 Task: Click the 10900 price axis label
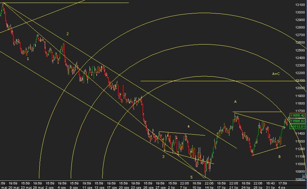tap(300, 172)
